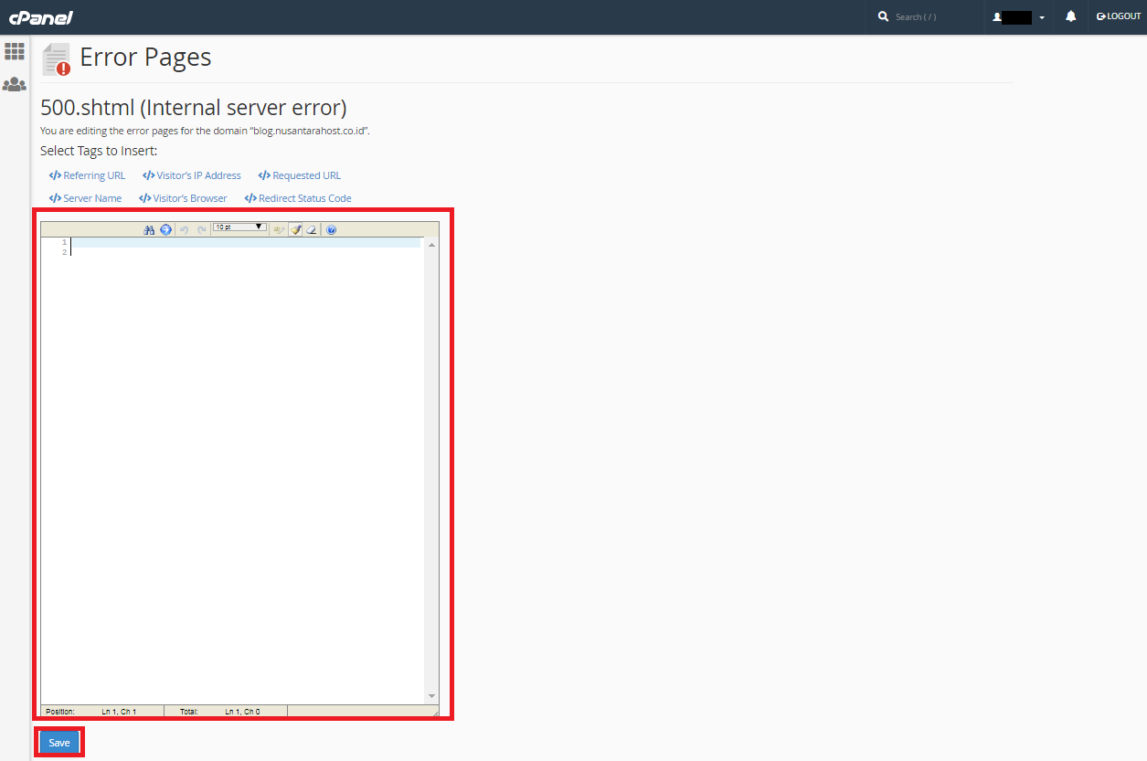
Task: Insert the Visitor's IP Address tag
Action: point(192,175)
